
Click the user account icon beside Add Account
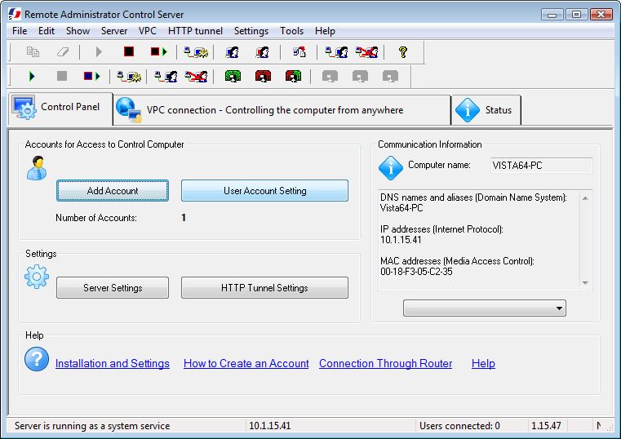(37, 168)
